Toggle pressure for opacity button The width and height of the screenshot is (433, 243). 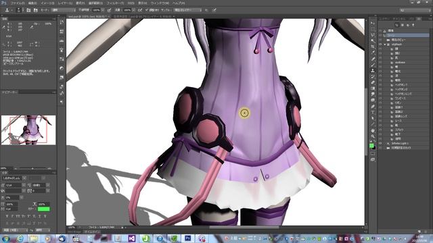click(x=109, y=10)
